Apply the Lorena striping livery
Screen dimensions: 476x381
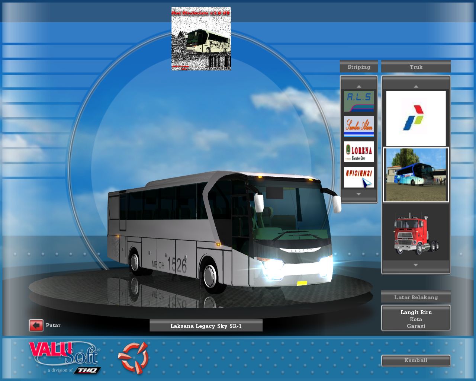pos(359,152)
